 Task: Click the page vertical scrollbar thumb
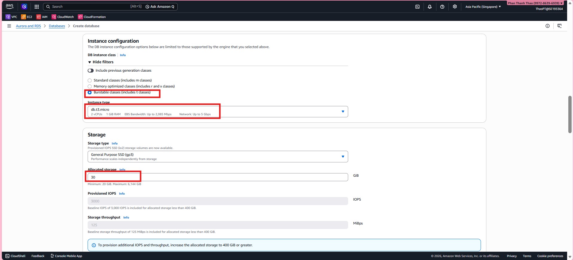[x=570, y=115]
